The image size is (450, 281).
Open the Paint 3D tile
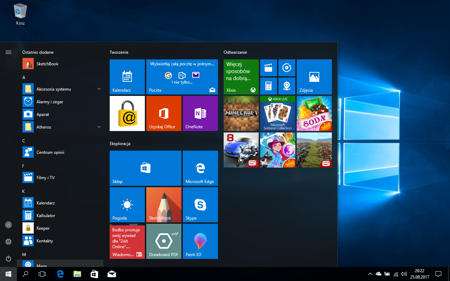click(x=200, y=241)
